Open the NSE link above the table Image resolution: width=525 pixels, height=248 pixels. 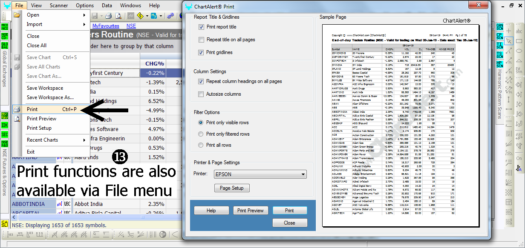click(x=131, y=26)
